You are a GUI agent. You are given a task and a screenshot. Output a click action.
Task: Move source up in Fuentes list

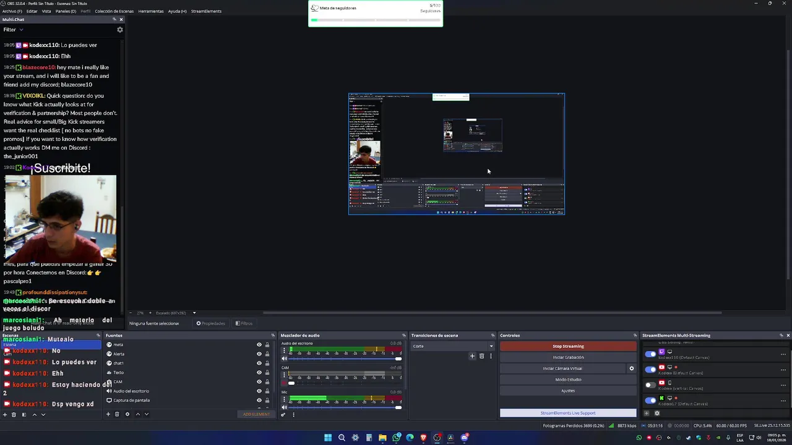(x=137, y=414)
